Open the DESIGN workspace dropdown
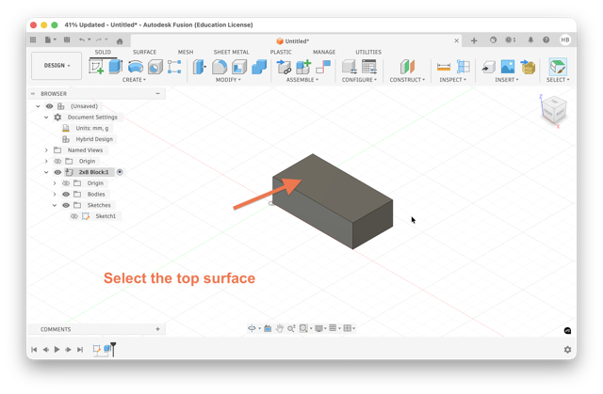The width and height of the screenshot is (603, 394). click(57, 66)
